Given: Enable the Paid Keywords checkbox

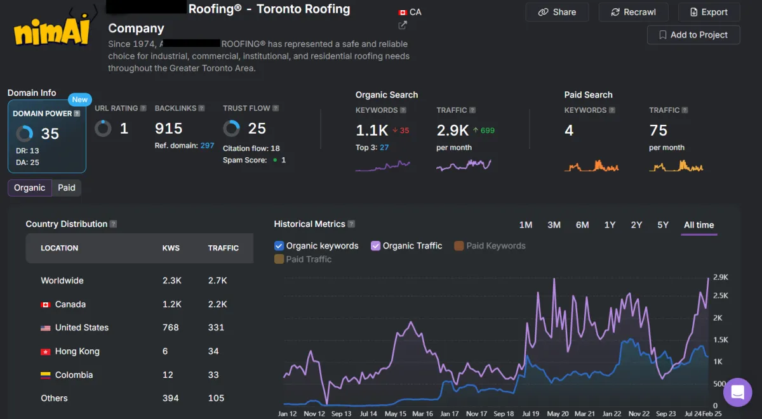Looking at the screenshot, I should pyautogui.click(x=458, y=246).
